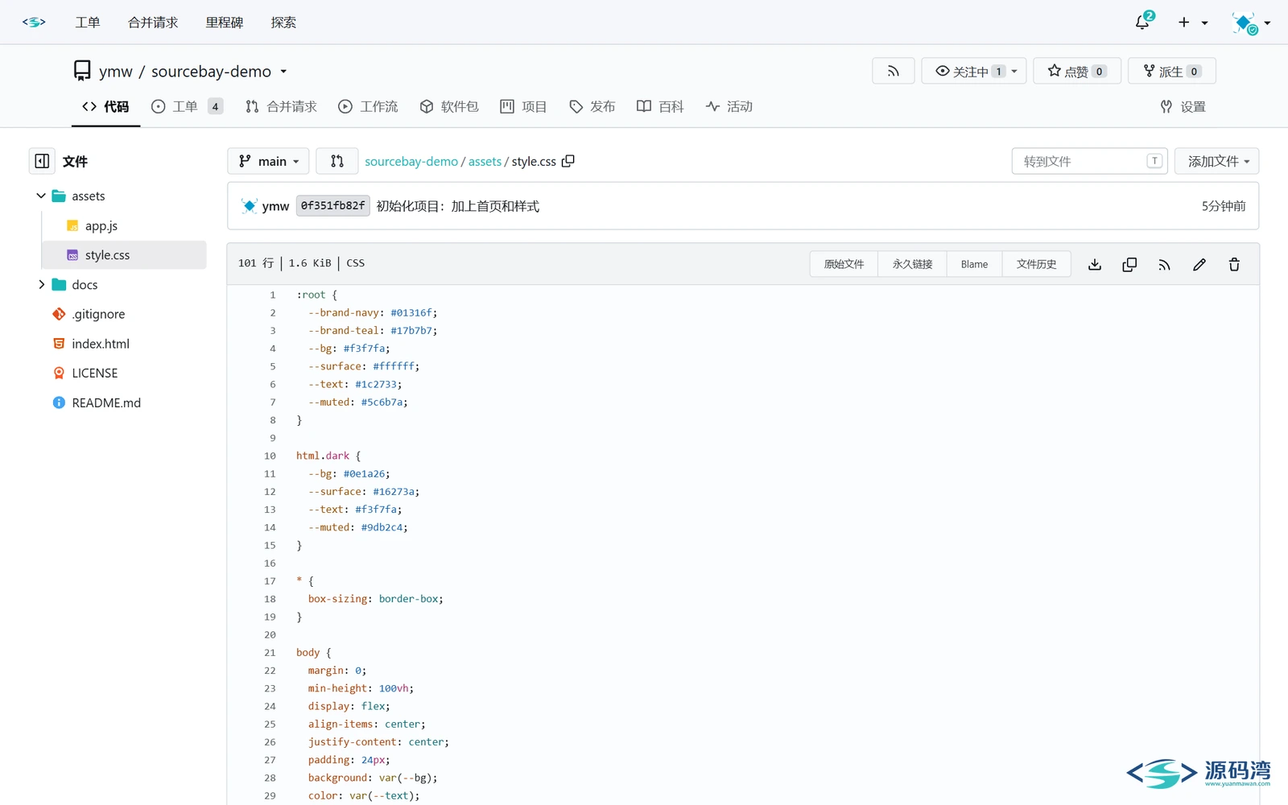1288x805 pixels.
Task: Open the repository RSS feed button
Action: pyautogui.click(x=893, y=71)
